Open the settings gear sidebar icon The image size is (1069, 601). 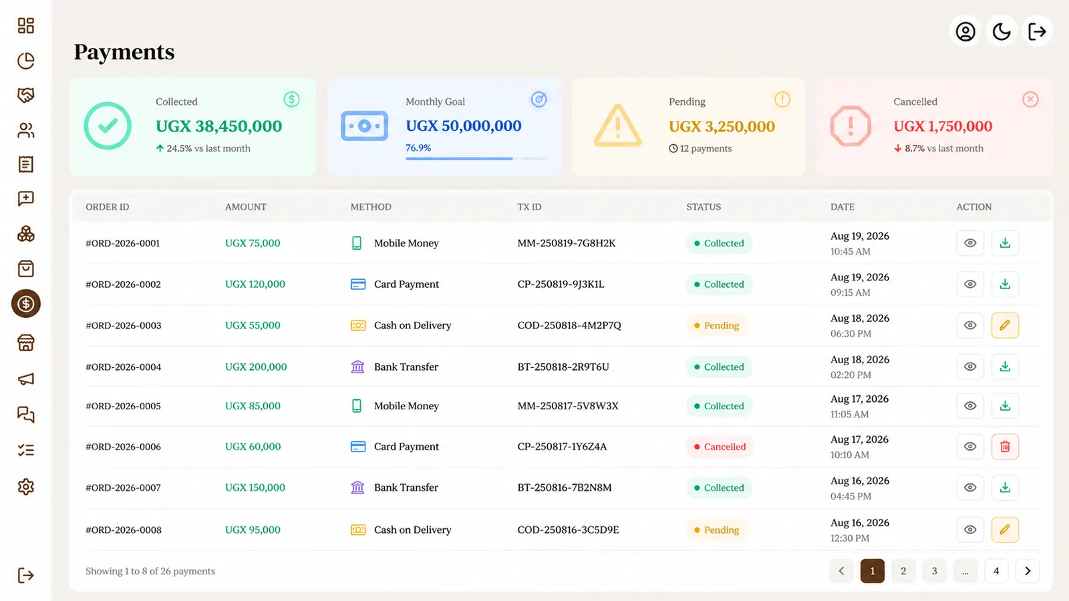(x=25, y=487)
